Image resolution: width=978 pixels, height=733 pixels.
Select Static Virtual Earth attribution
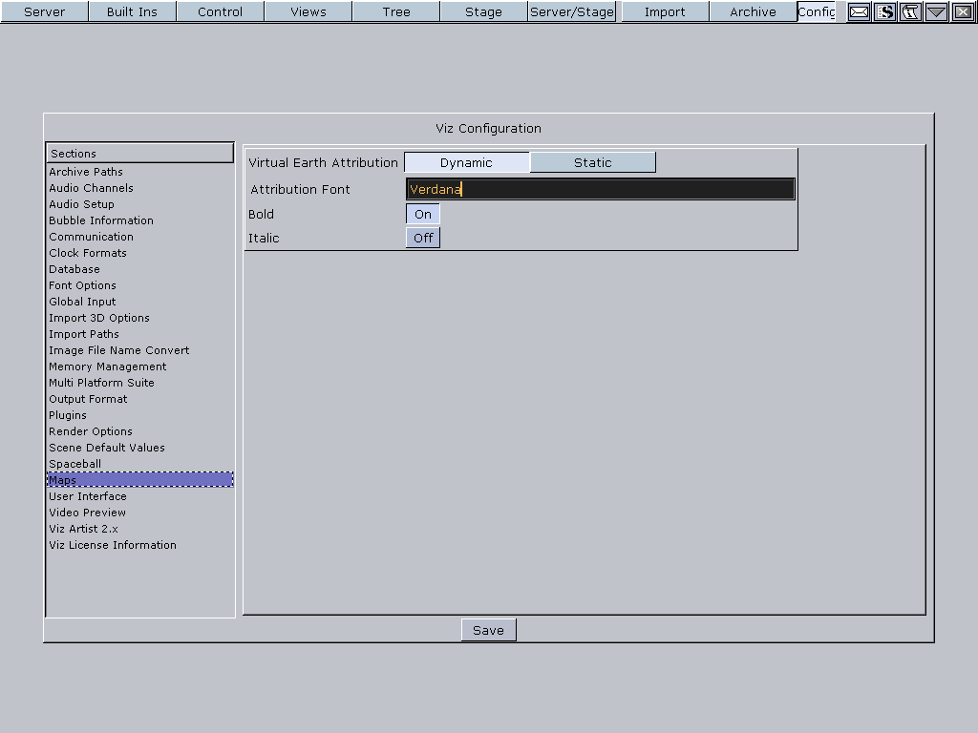[x=592, y=163]
